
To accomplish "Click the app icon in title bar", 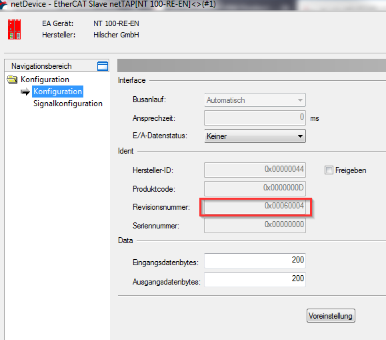I will point(3,4).
